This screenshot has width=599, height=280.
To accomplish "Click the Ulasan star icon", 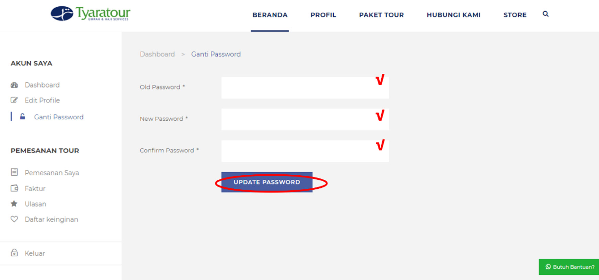I will click(x=14, y=204).
